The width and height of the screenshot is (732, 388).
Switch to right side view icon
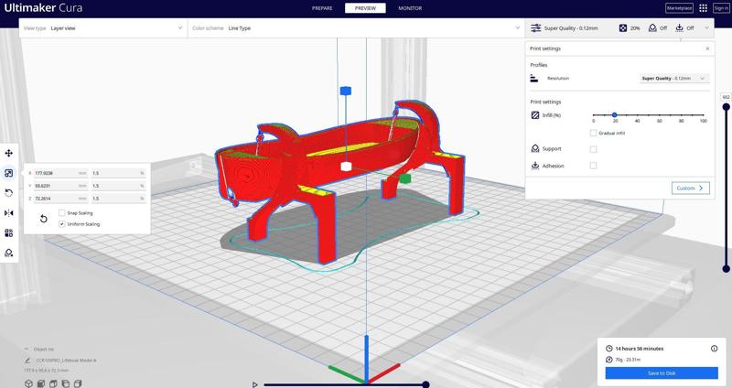coord(78,383)
